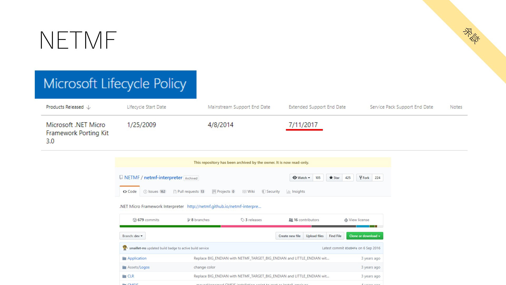The image size is (506, 285).
Task: Switch to the Issues tab
Action: [155, 192]
